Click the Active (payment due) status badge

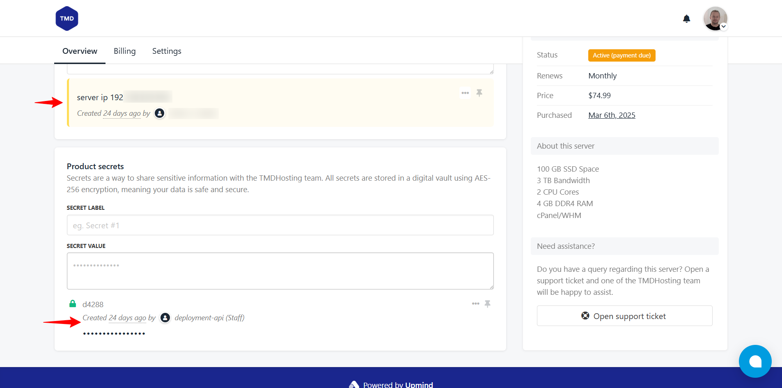[621, 55]
